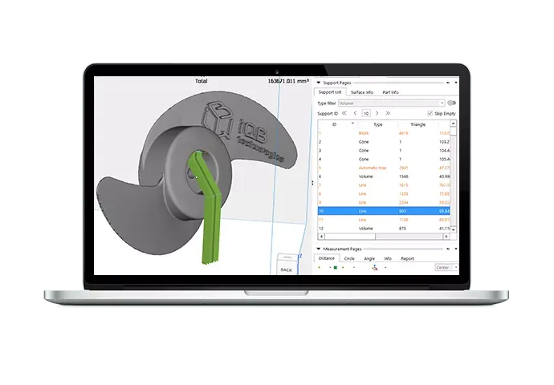The height and width of the screenshot is (385, 554).
Task: Click the ID column header
Action: click(x=334, y=124)
